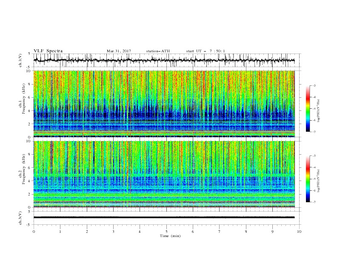Click the ch.1 "Frequency (kHz)" axis label
This screenshot has width=337, height=260.
pyautogui.click(x=23, y=99)
